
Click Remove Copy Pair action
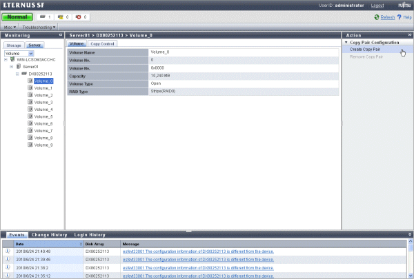pos(366,56)
